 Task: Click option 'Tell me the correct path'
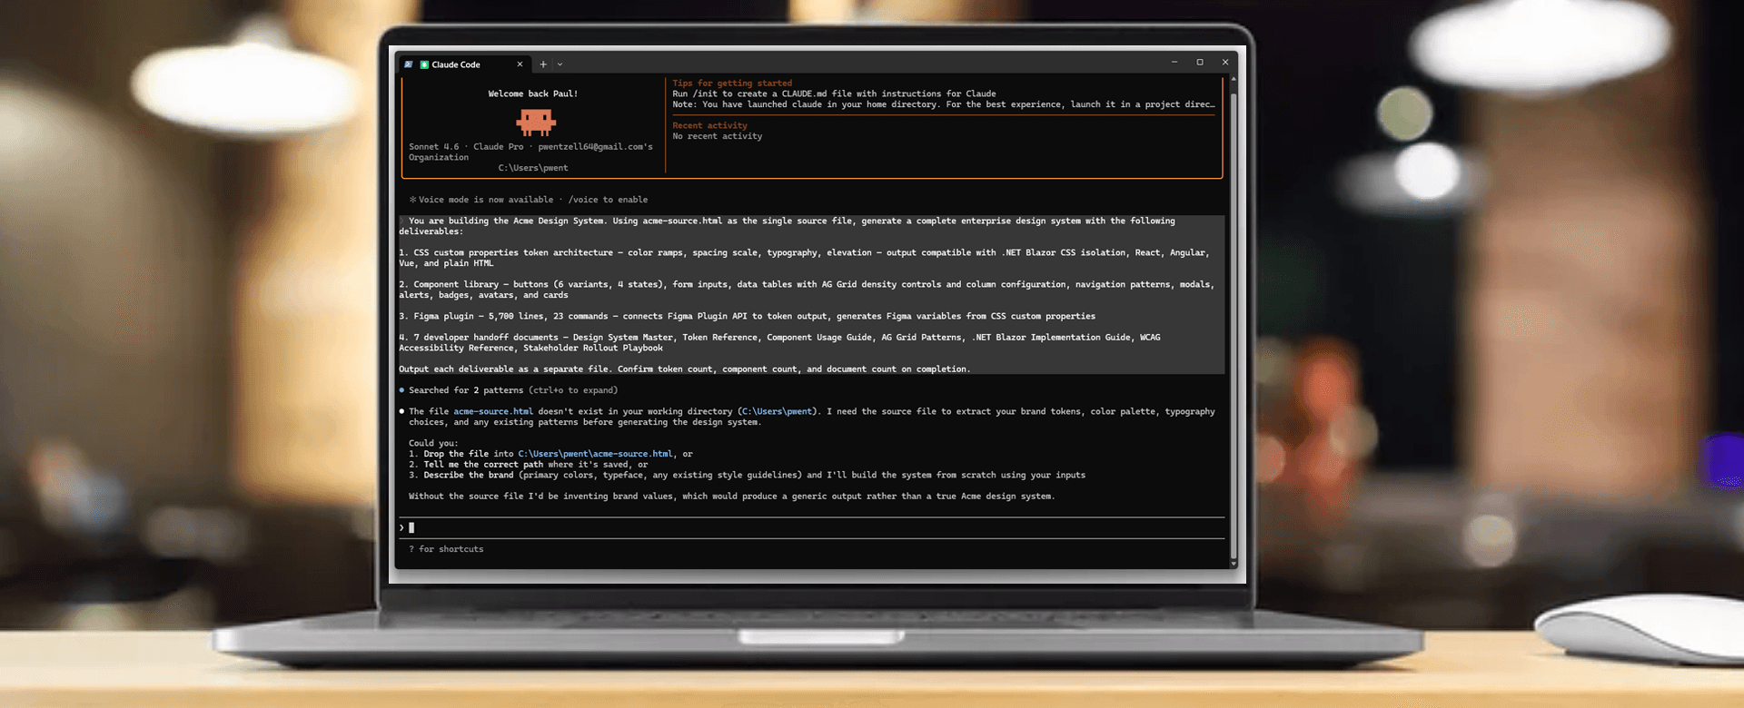pyautogui.click(x=529, y=465)
